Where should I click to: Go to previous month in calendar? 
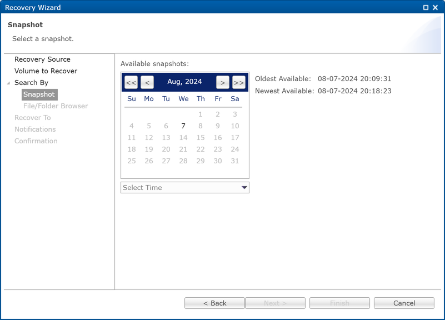pyautogui.click(x=147, y=83)
